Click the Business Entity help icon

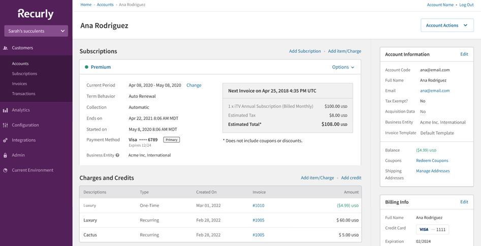pos(117,155)
